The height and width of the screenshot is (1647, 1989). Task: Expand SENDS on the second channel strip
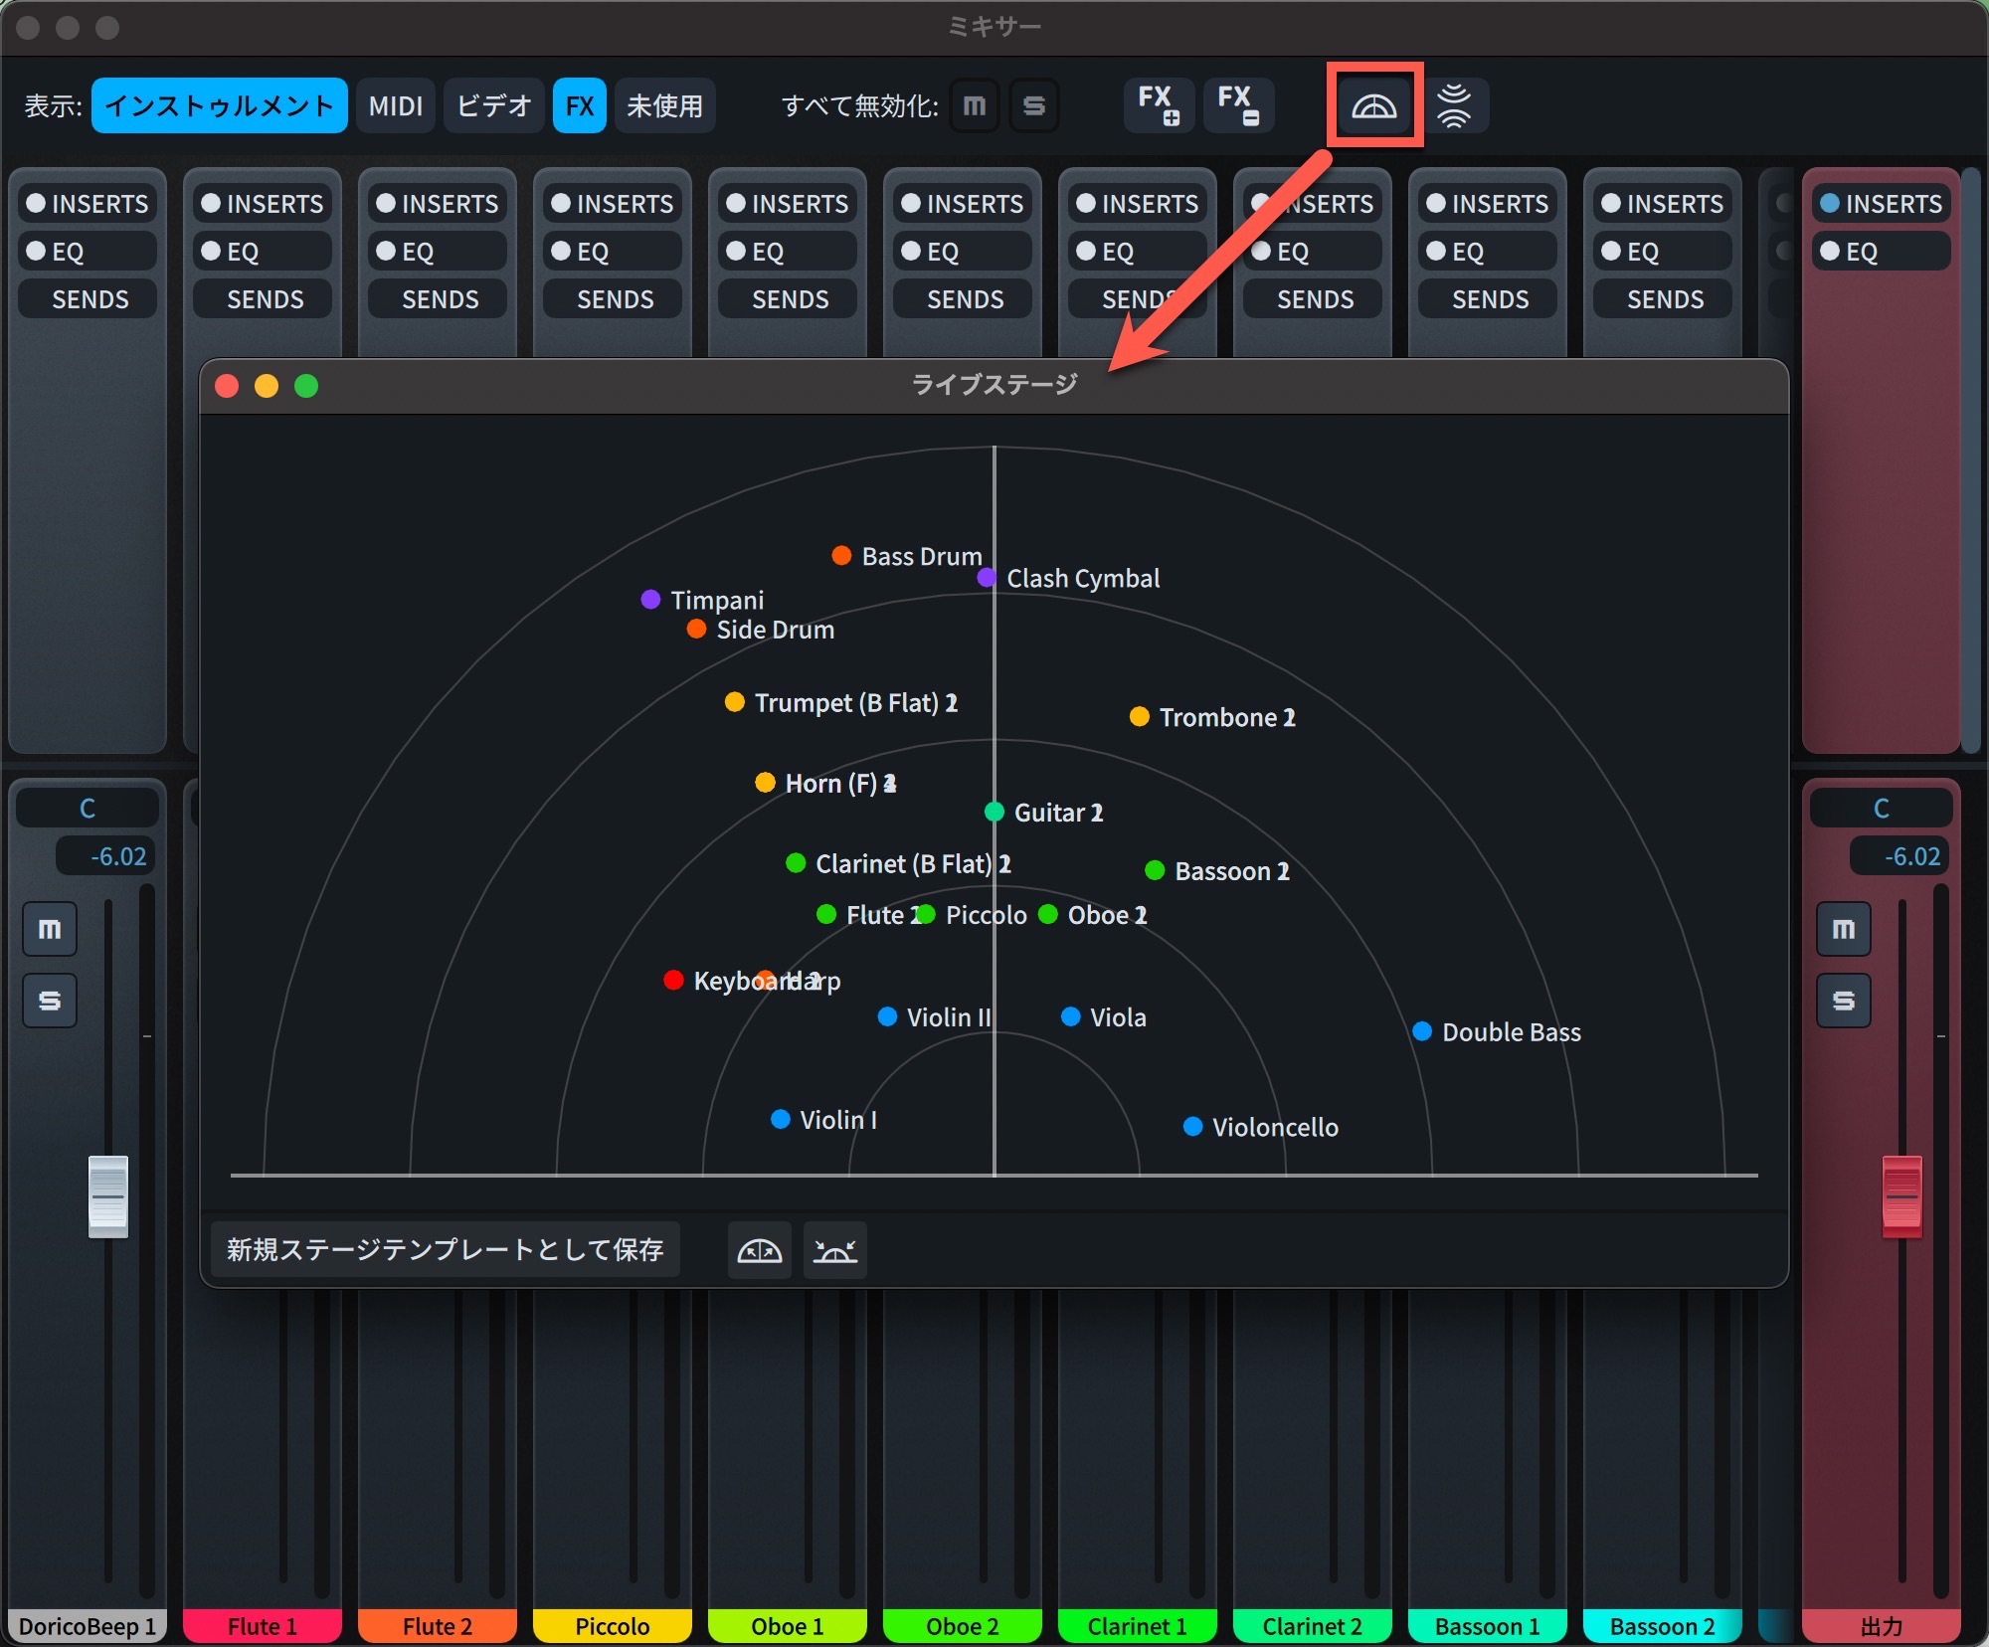(265, 299)
